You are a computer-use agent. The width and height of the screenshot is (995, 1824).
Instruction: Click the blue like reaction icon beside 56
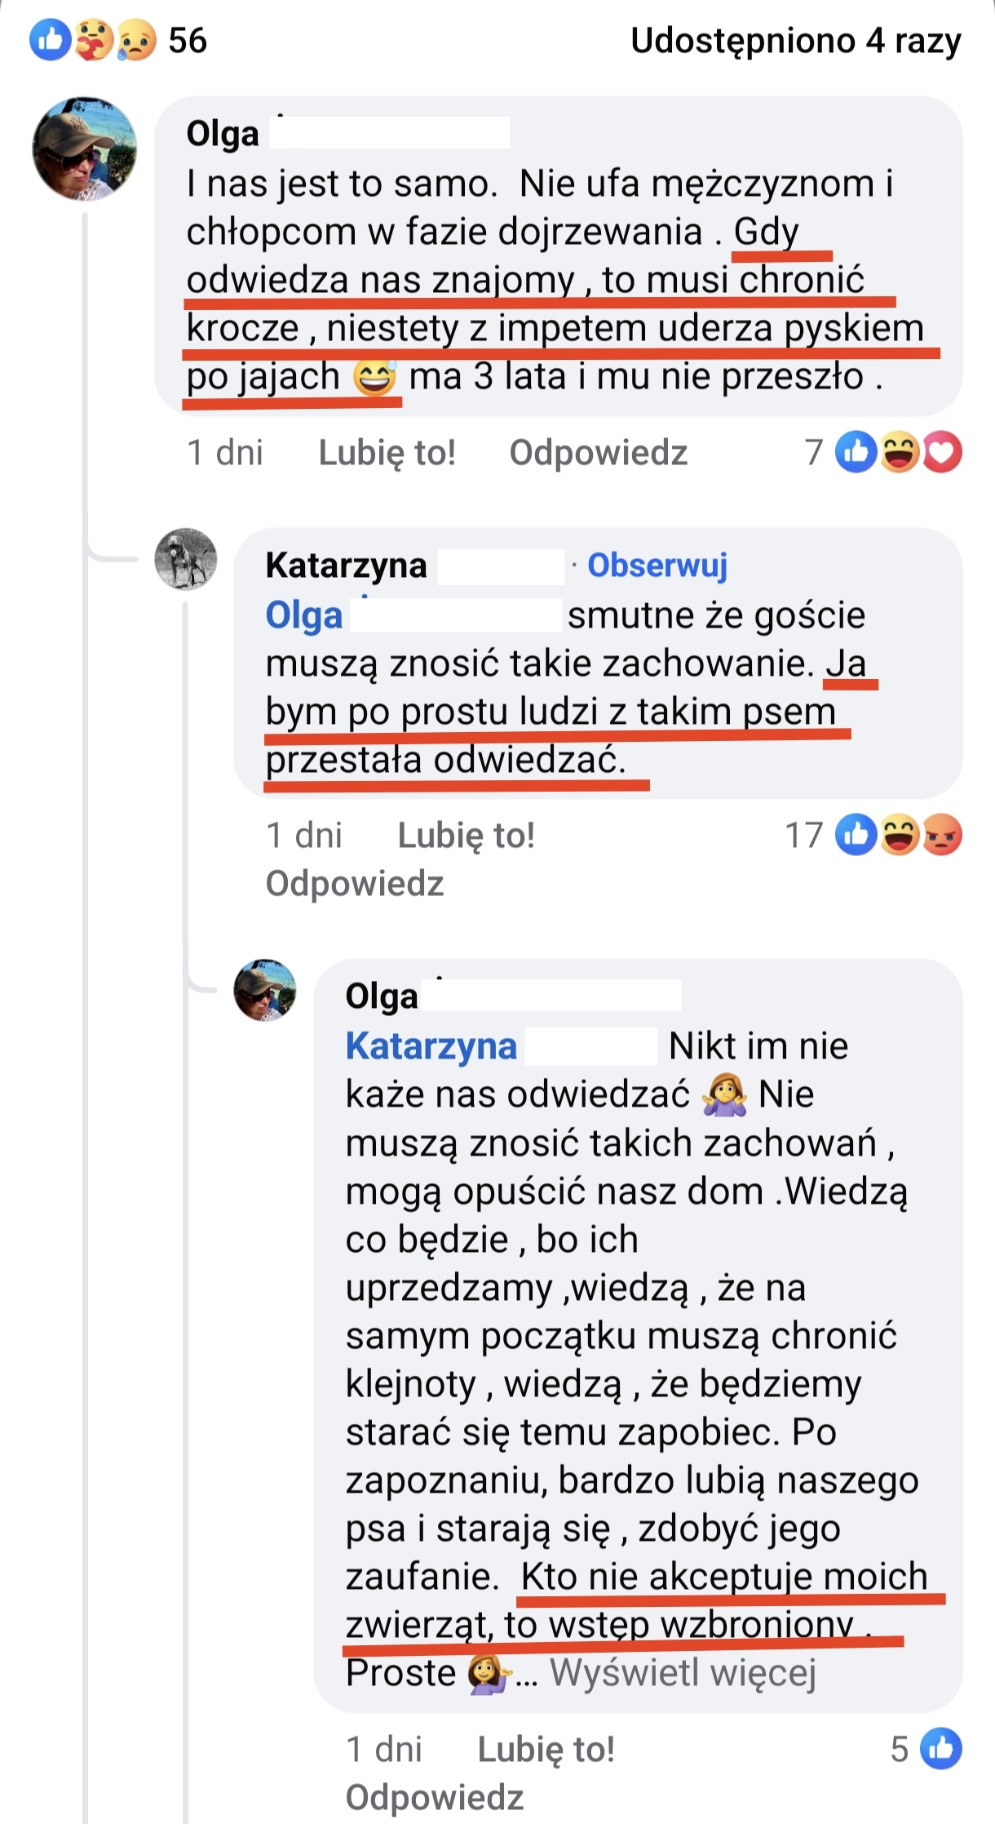click(51, 40)
